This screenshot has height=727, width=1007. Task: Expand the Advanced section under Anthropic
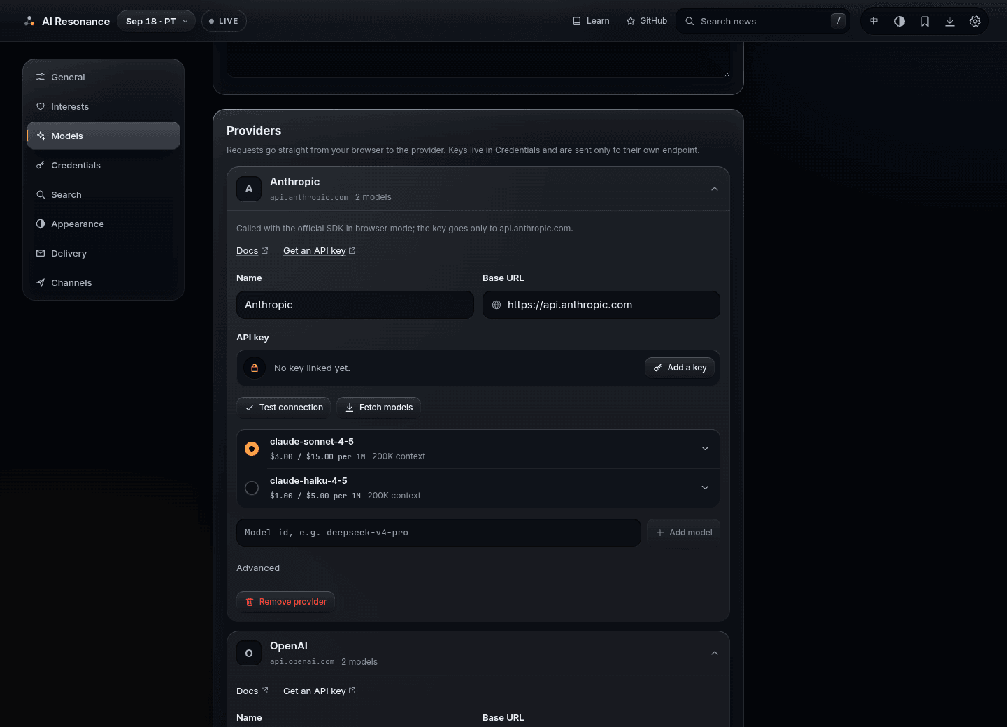click(258, 568)
